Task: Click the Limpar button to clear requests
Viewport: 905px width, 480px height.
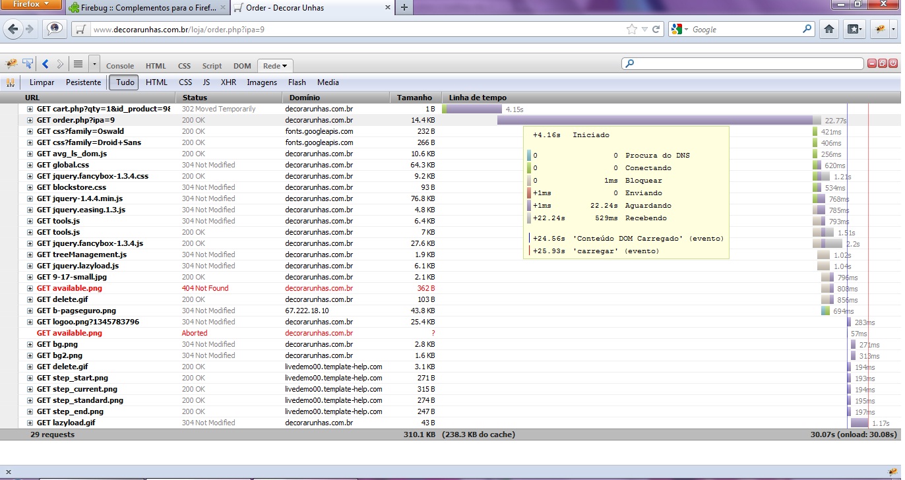Action: tap(42, 82)
